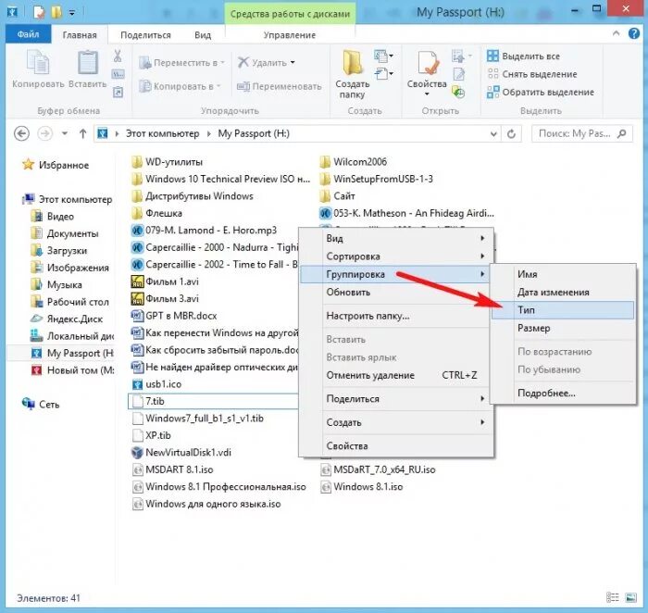Screen dimensions: 648x613
Task: Click the Rename (Переименовать) icon
Action: 243,86
